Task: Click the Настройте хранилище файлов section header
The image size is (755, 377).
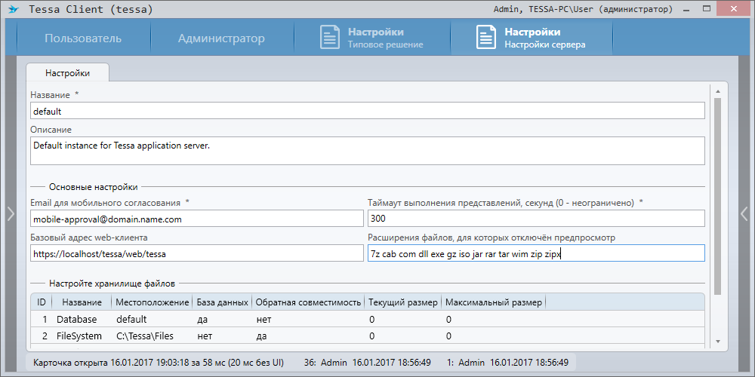Action: coord(112,284)
